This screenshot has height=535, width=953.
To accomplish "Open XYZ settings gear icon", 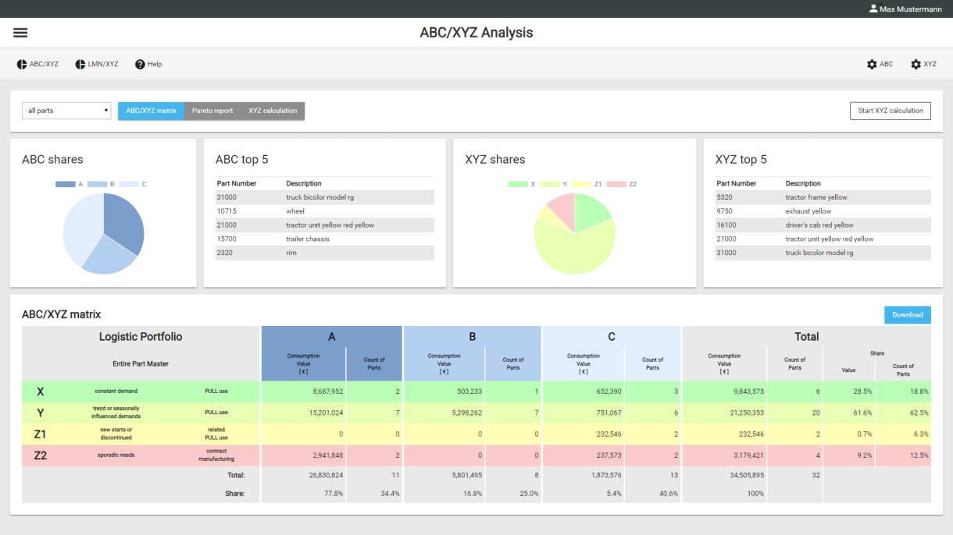I will point(916,64).
